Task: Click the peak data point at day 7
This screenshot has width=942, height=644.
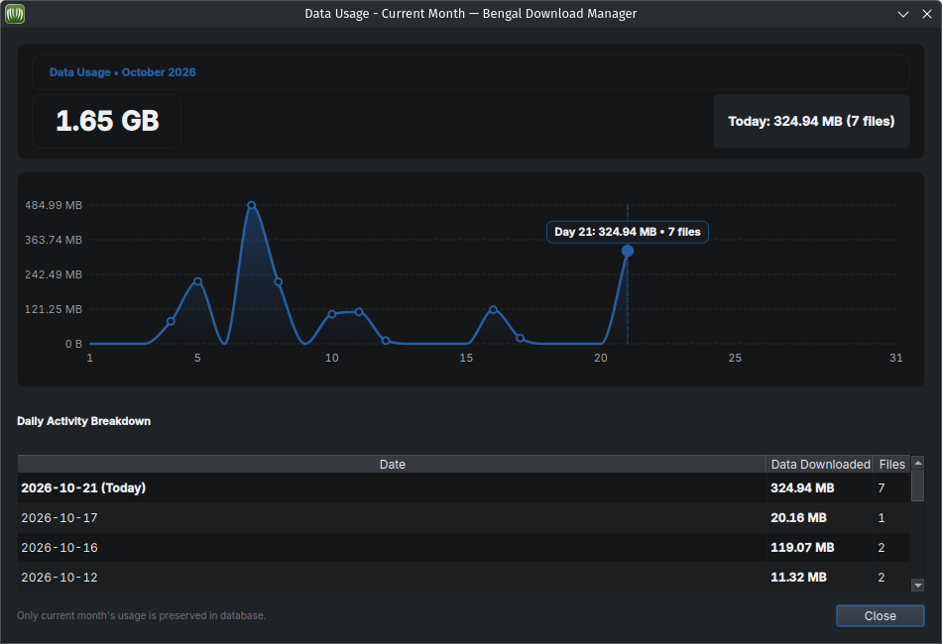Action: point(251,205)
